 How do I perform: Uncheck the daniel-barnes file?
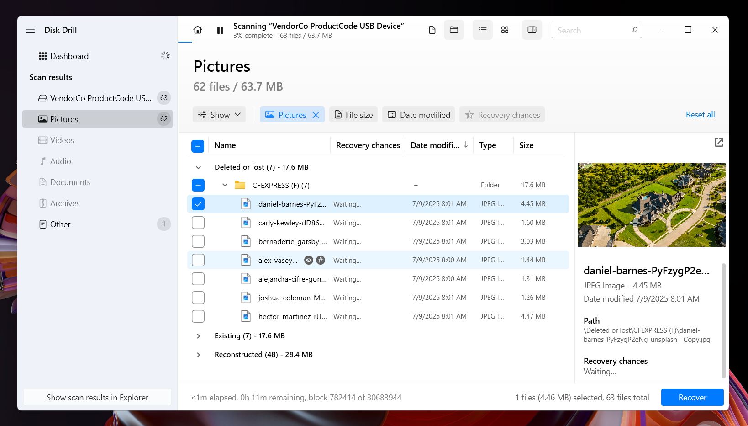click(x=198, y=204)
